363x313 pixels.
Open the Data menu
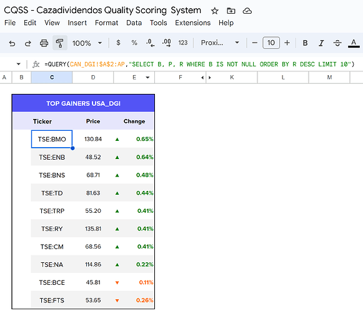point(134,23)
